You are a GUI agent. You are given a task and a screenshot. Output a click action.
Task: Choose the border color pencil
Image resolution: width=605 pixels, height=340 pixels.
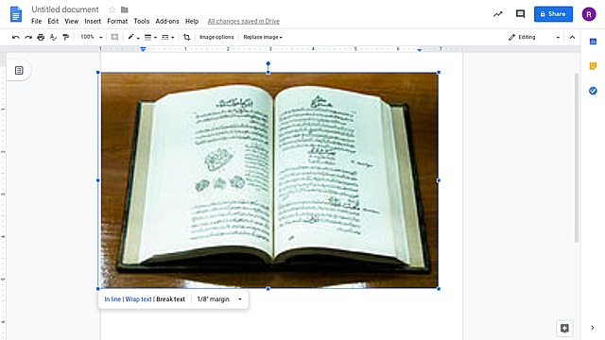pos(133,37)
